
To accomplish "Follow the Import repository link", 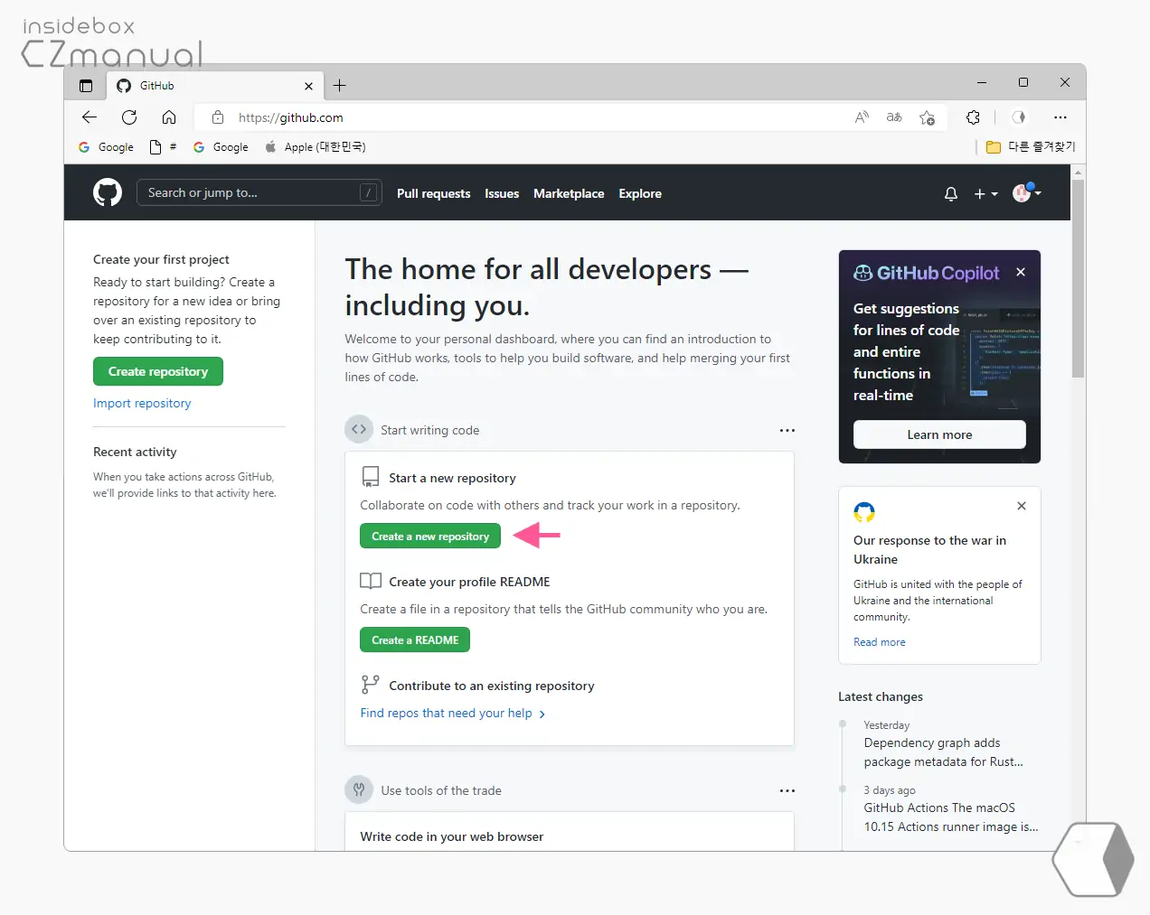I will (x=142, y=403).
